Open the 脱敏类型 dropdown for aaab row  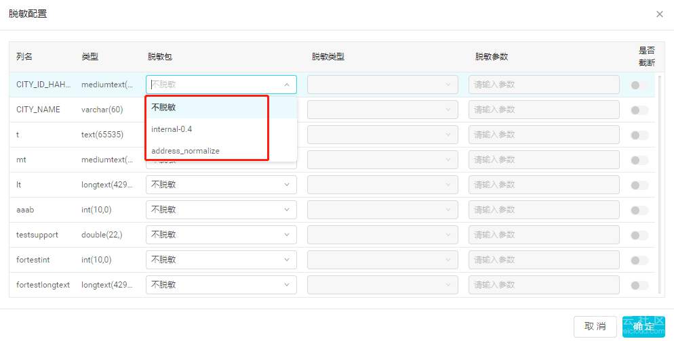[x=382, y=210]
